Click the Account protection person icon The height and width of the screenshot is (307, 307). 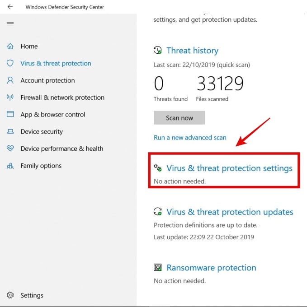(x=10, y=80)
